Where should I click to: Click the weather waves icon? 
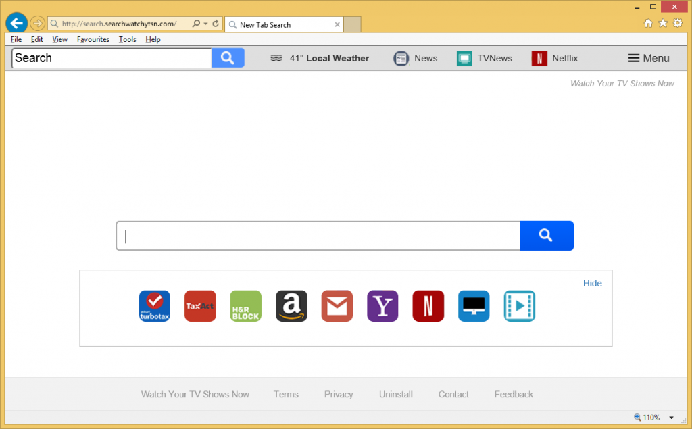(276, 58)
